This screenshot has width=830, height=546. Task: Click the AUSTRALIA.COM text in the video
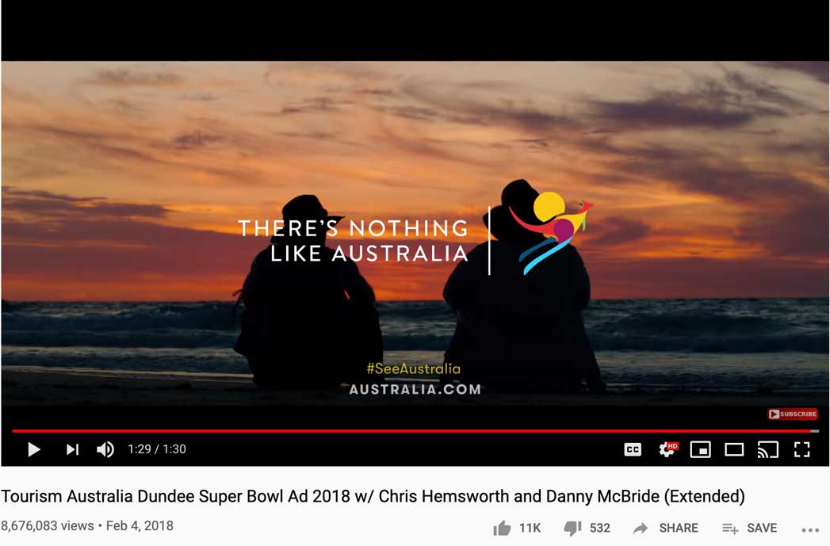click(415, 389)
